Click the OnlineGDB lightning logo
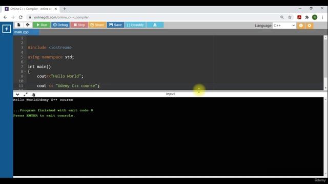Image resolution: width=328 pixels, height=184 pixels. click(7, 29)
